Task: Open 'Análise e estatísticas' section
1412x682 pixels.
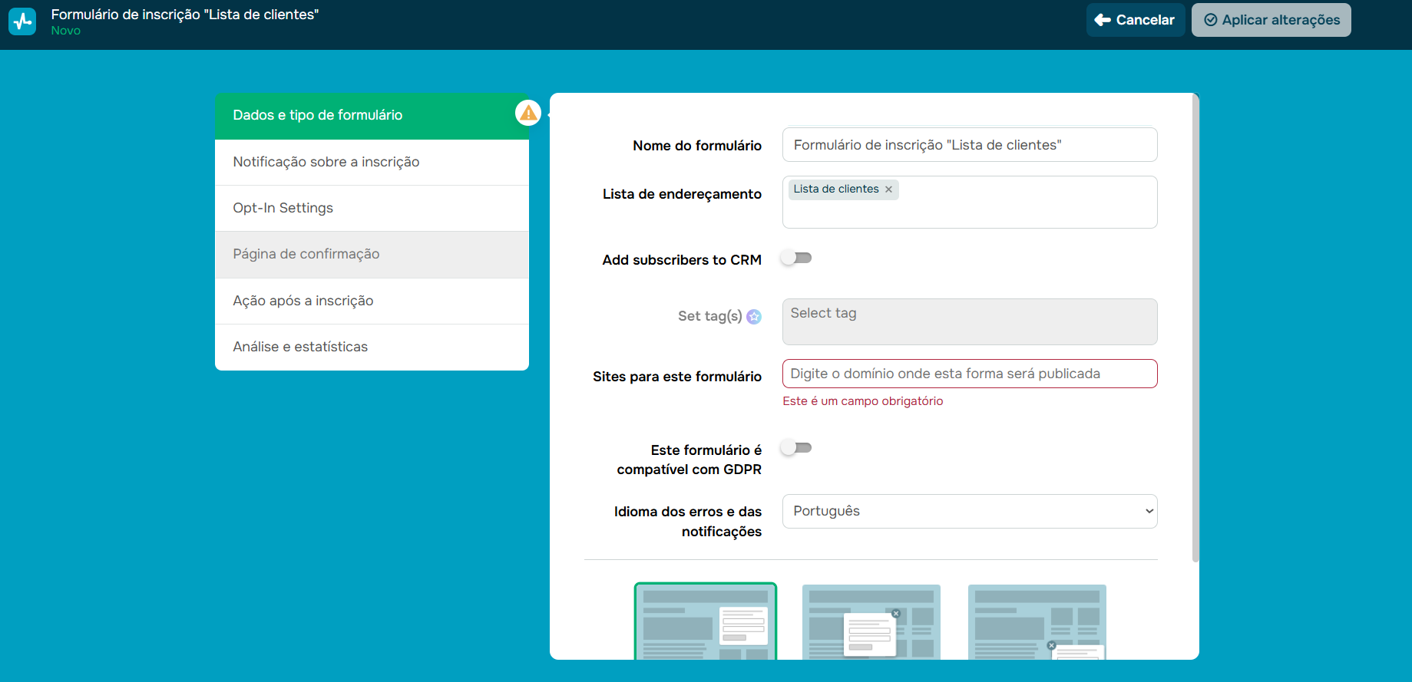Action: pos(372,347)
